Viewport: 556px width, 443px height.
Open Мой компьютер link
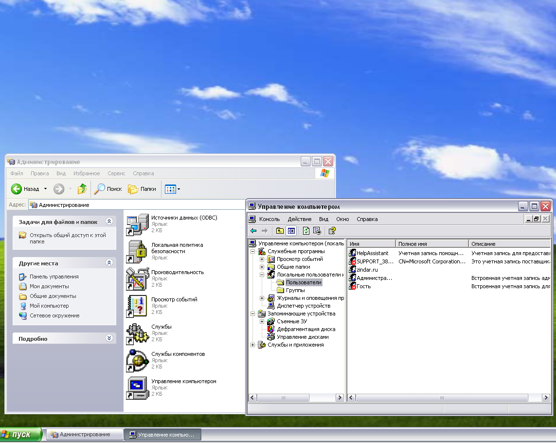click(x=49, y=306)
